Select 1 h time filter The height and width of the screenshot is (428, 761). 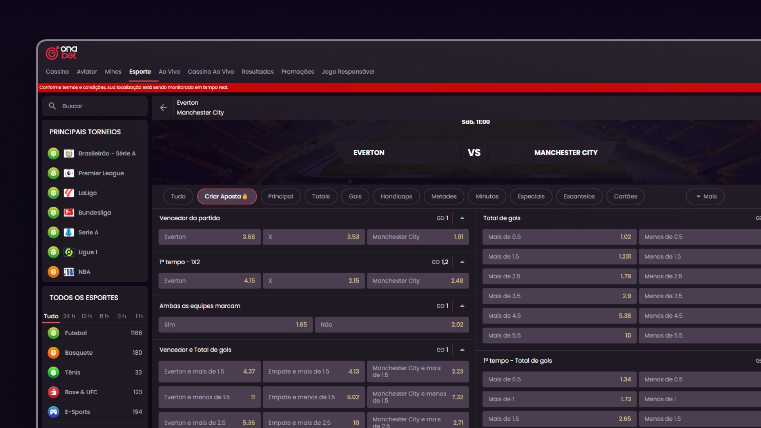[139, 316]
